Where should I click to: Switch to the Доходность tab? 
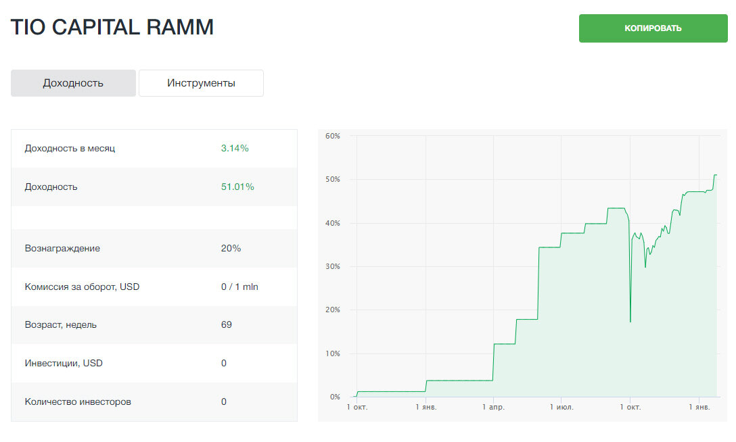click(73, 83)
